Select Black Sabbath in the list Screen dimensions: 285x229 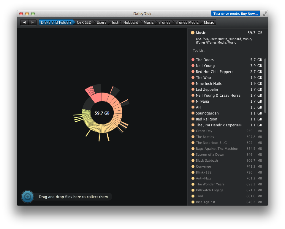[227, 160]
